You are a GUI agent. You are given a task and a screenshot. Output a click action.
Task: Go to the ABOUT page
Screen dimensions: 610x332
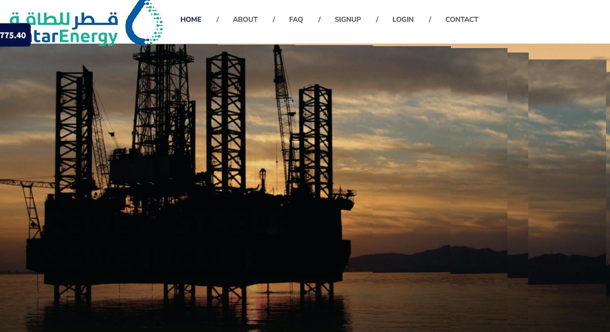point(245,20)
